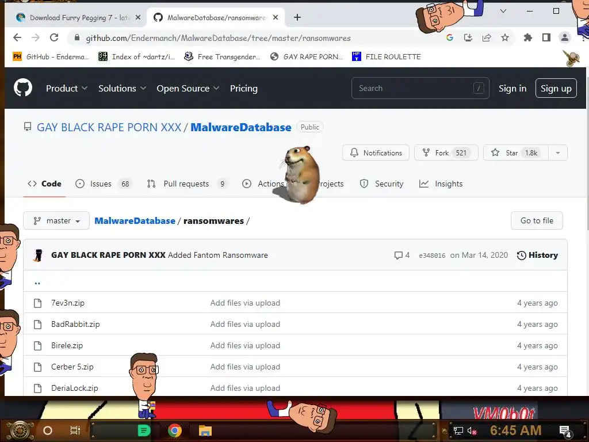Screen dimensions: 589x442
Task: Open the notification center icon
Action: (565, 431)
